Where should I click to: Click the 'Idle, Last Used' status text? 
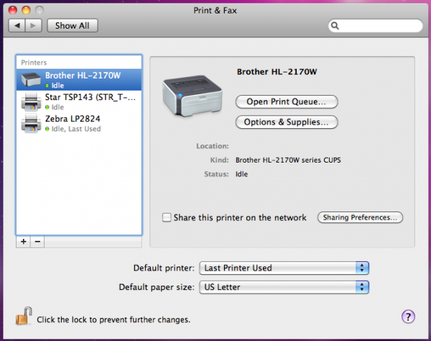click(x=76, y=129)
